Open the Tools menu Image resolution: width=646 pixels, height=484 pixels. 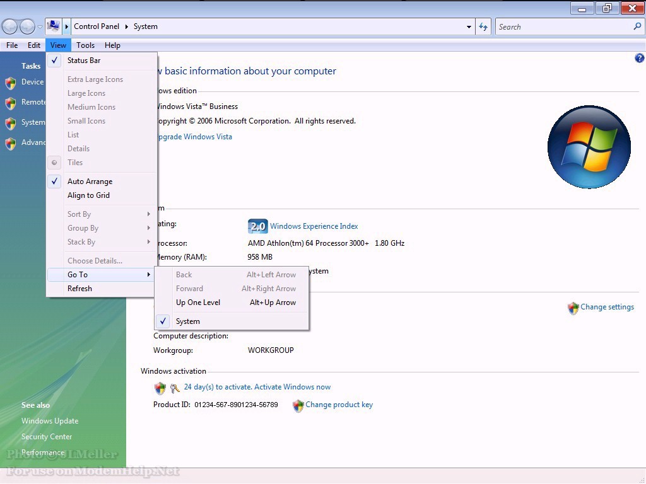pos(85,45)
